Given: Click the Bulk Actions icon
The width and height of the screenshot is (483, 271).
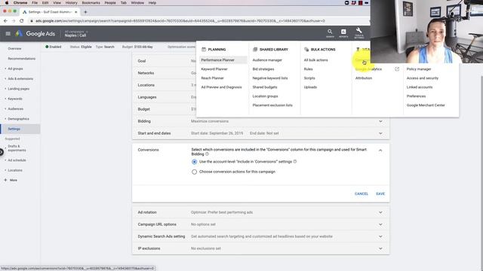Looking at the screenshot, I should [306, 49].
